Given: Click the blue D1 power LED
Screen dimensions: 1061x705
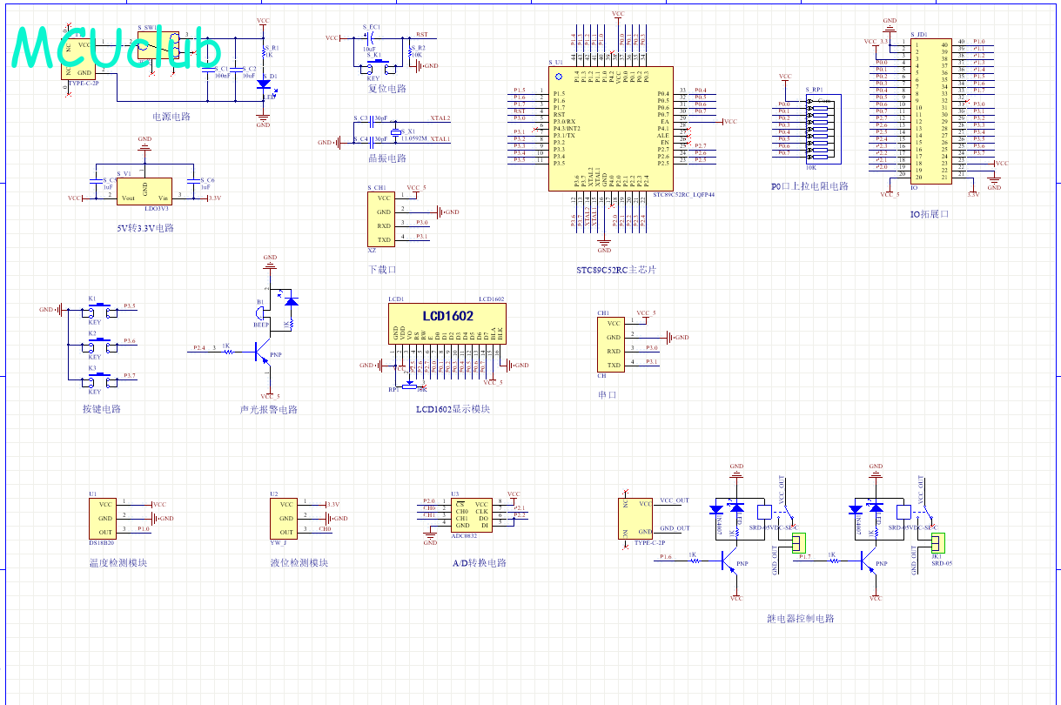Looking at the screenshot, I should point(264,86).
